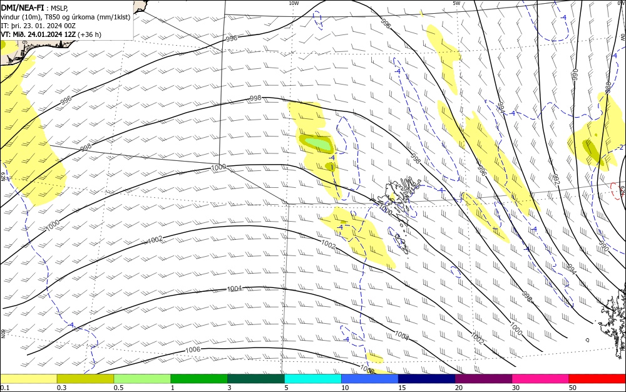Click the 10W longitude label

tap(294, 3)
